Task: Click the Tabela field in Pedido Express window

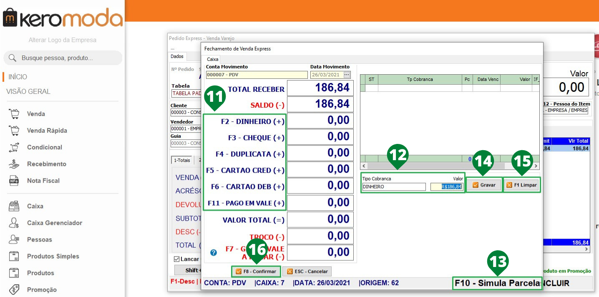Action: 186,93
